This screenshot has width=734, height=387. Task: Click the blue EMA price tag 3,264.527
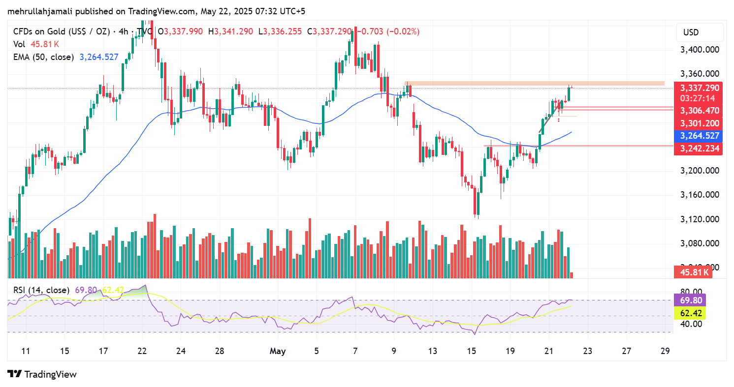(699, 136)
